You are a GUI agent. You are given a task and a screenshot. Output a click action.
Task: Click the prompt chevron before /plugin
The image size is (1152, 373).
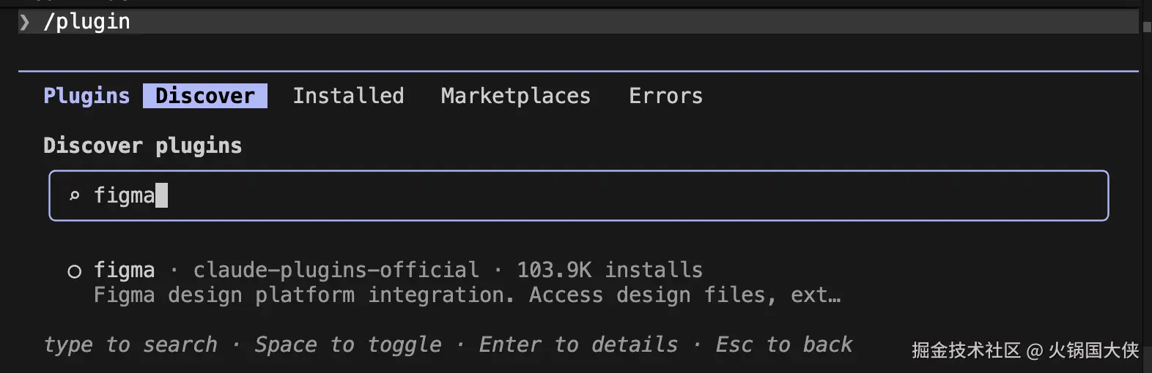[25, 22]
